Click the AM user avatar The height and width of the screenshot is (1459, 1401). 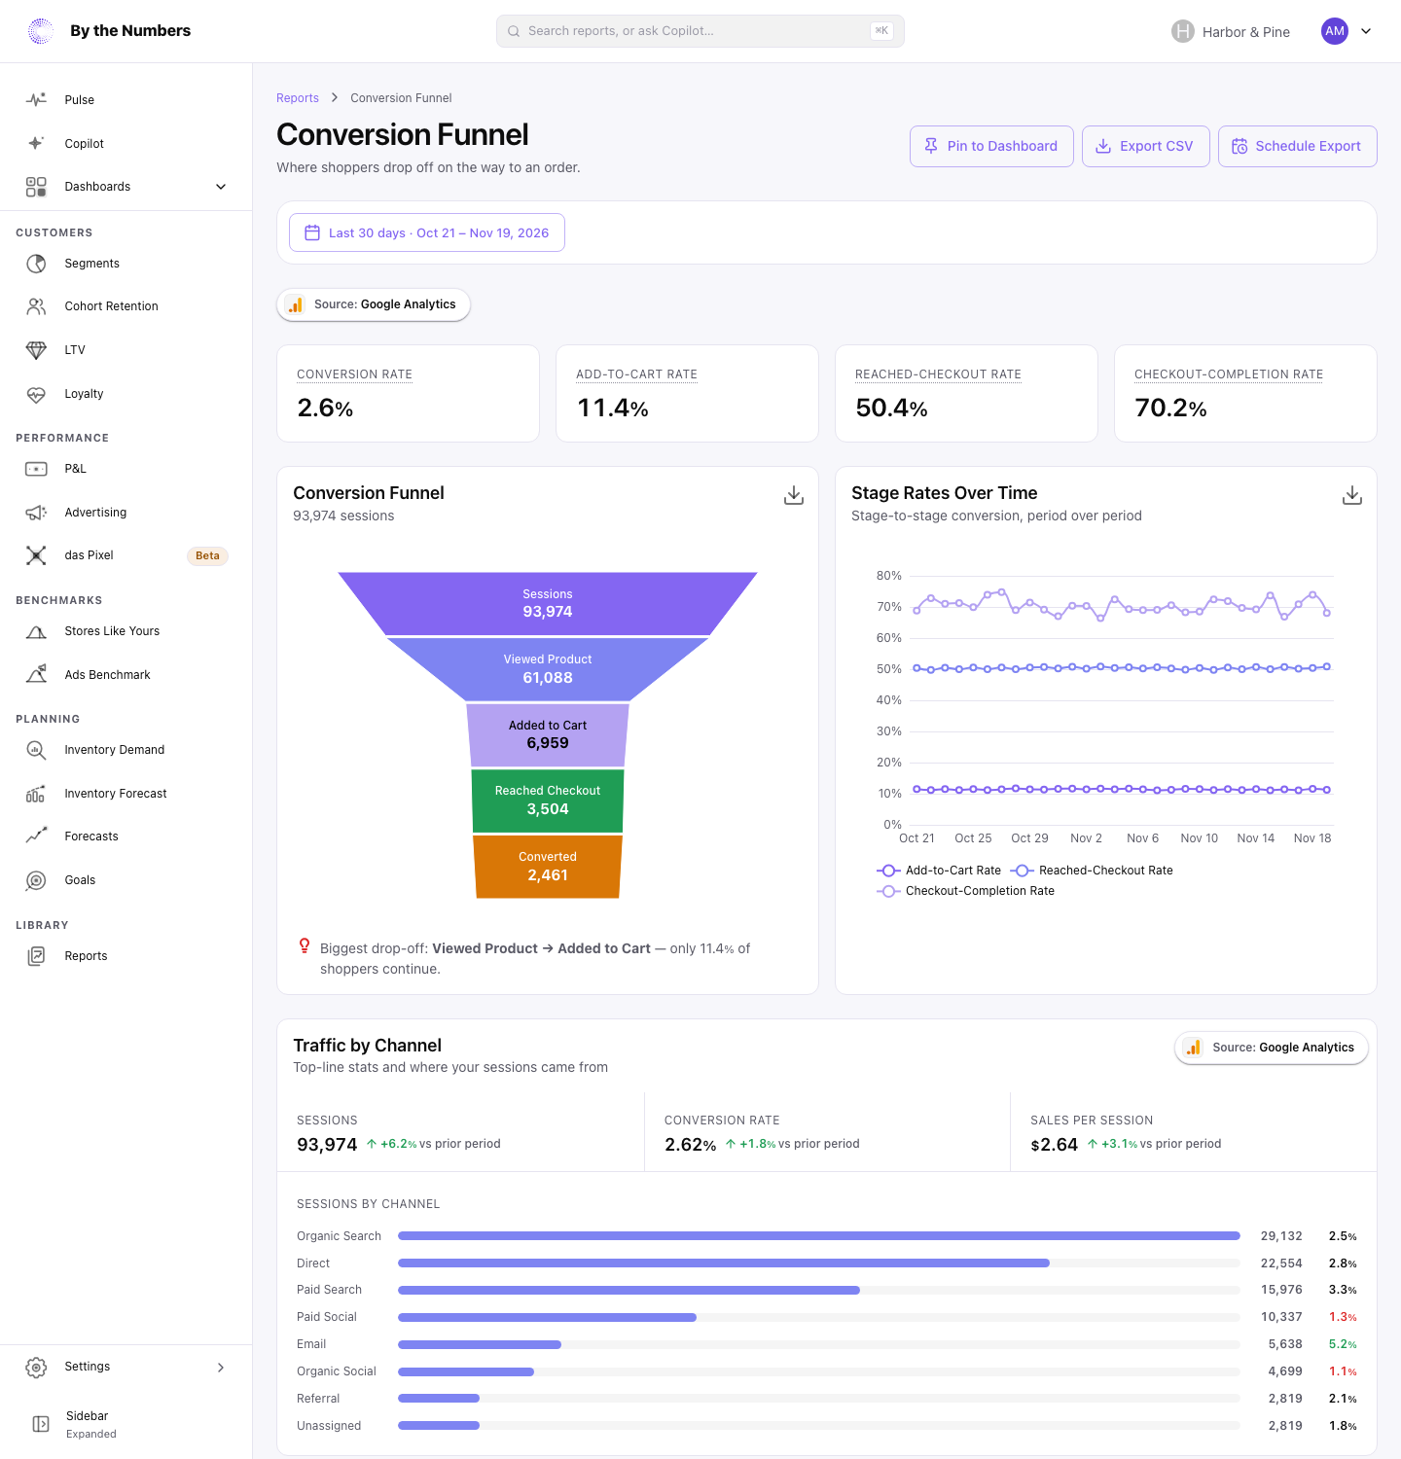click(x=1335, y=31)
